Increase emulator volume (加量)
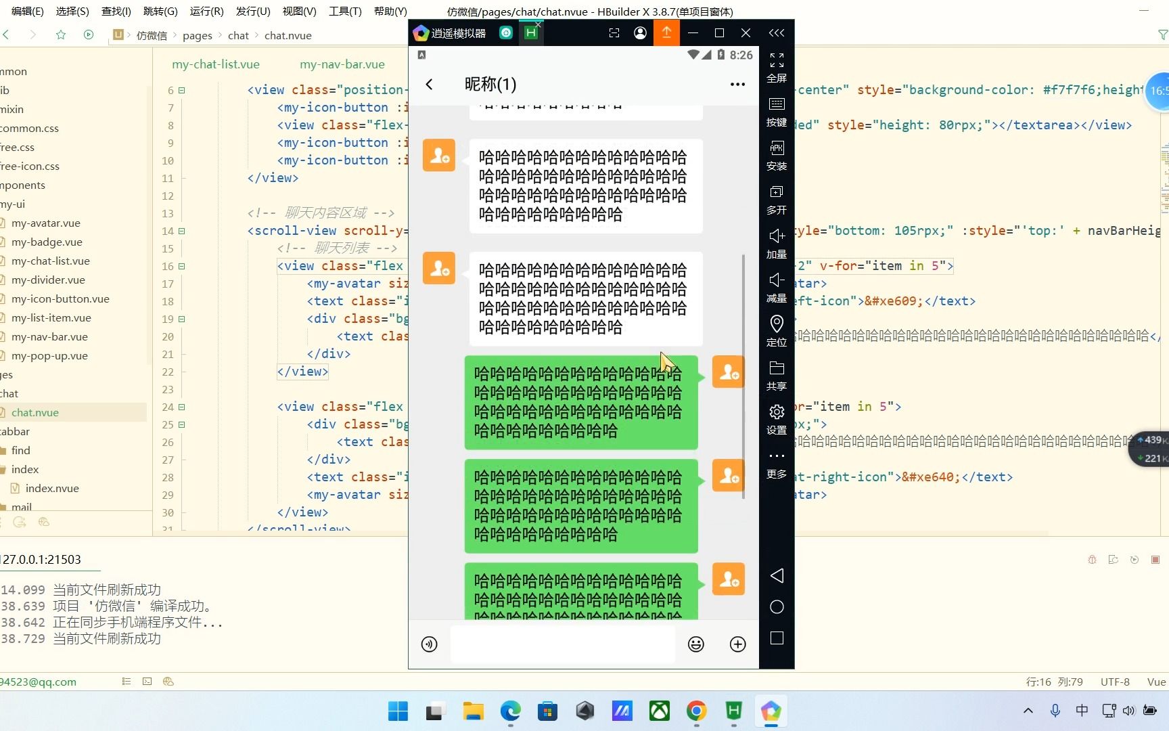The height and width of the screenshot is (731, 1169). tap(777, 244)
